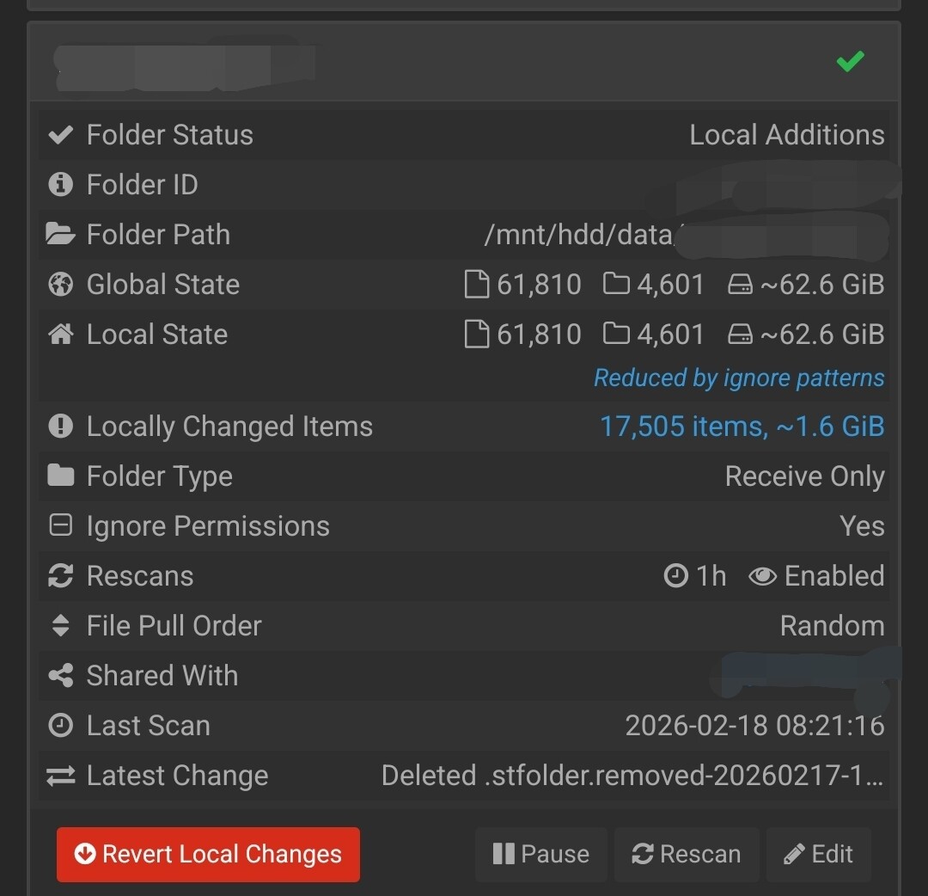Click the minus-box icon beside Ignore Permissions

tap(61, 525)
